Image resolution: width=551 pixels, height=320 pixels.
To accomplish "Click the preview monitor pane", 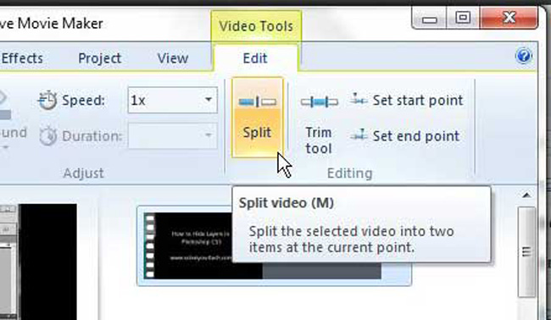I will click(39, 262).
